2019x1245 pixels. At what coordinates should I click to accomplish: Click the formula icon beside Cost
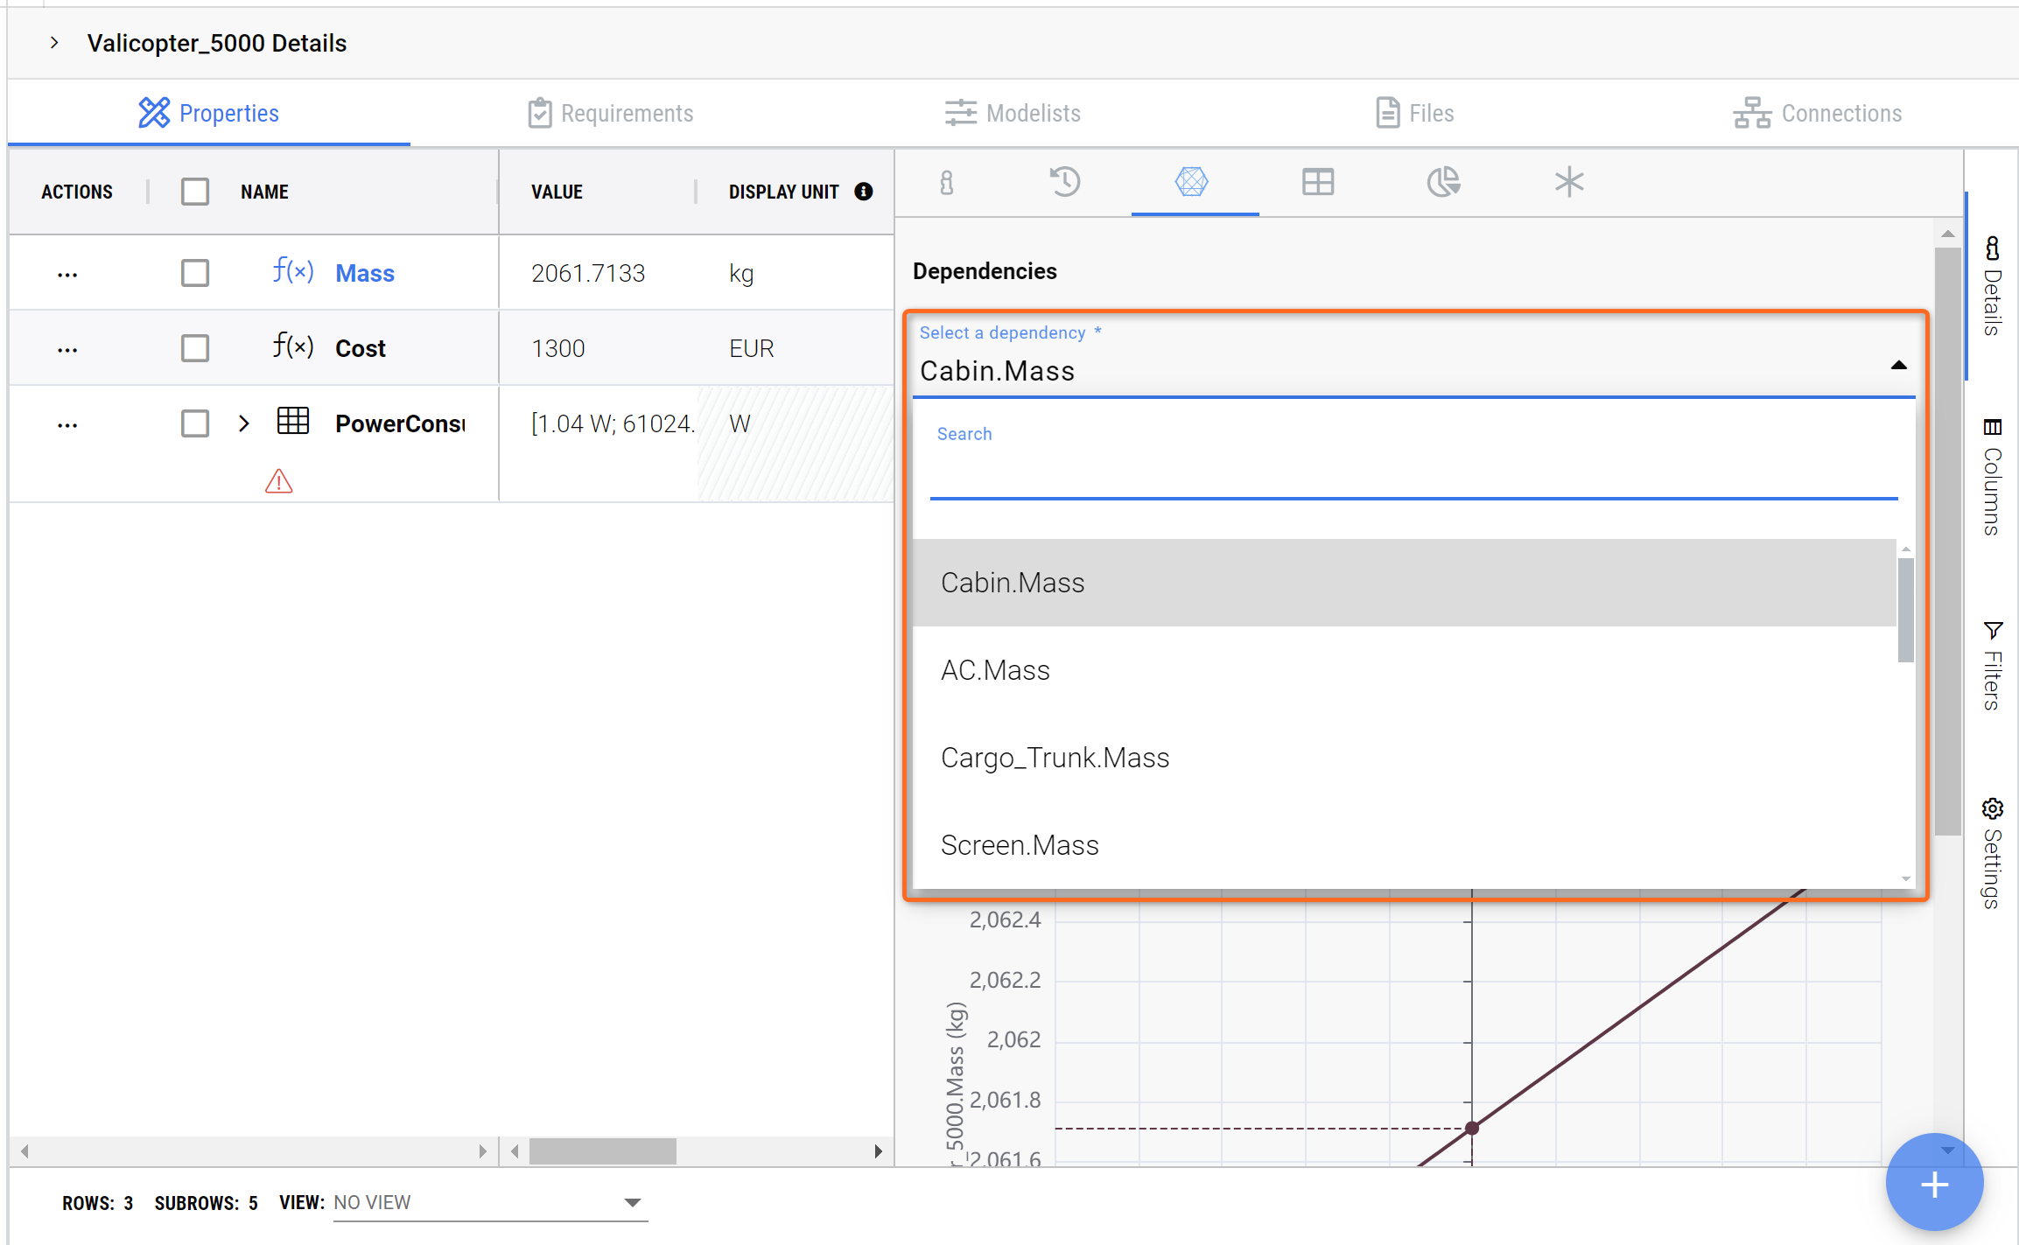pyautogui.click(x=292, y=346)
